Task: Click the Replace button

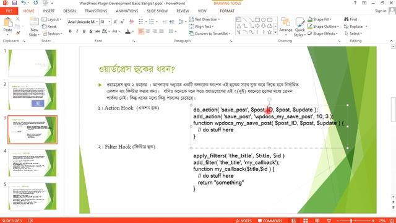Action: click(x=356, y=26)
